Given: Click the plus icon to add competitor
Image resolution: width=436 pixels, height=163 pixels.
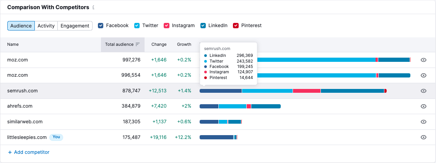Looking at the screenshot, I should pyautogui.click(x=10, y=152).
